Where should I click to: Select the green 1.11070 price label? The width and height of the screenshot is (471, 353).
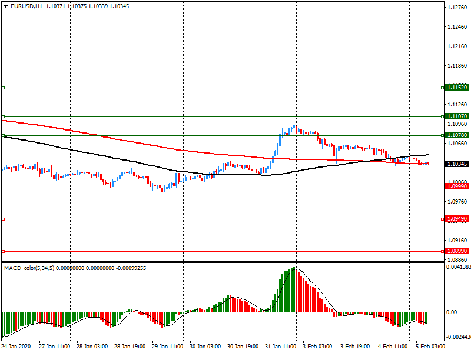(457, 116)
